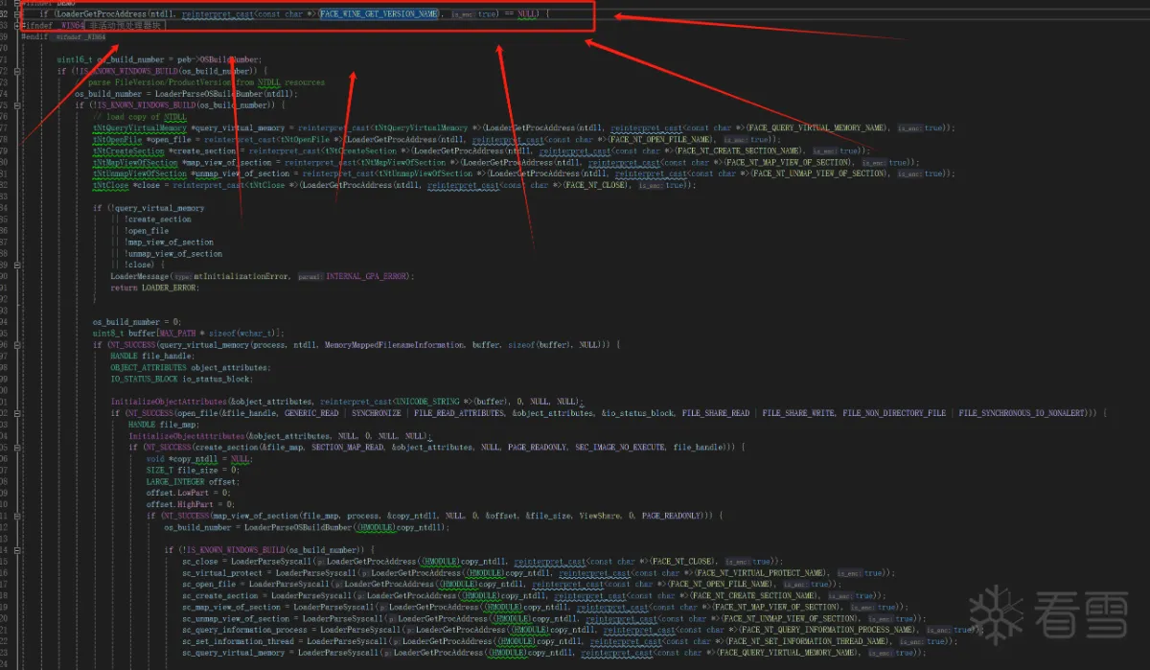This screenshot has width=1150, height=670.
Task: Click the 'HANDLE file_map;' declaration
Action: point(163,425)
